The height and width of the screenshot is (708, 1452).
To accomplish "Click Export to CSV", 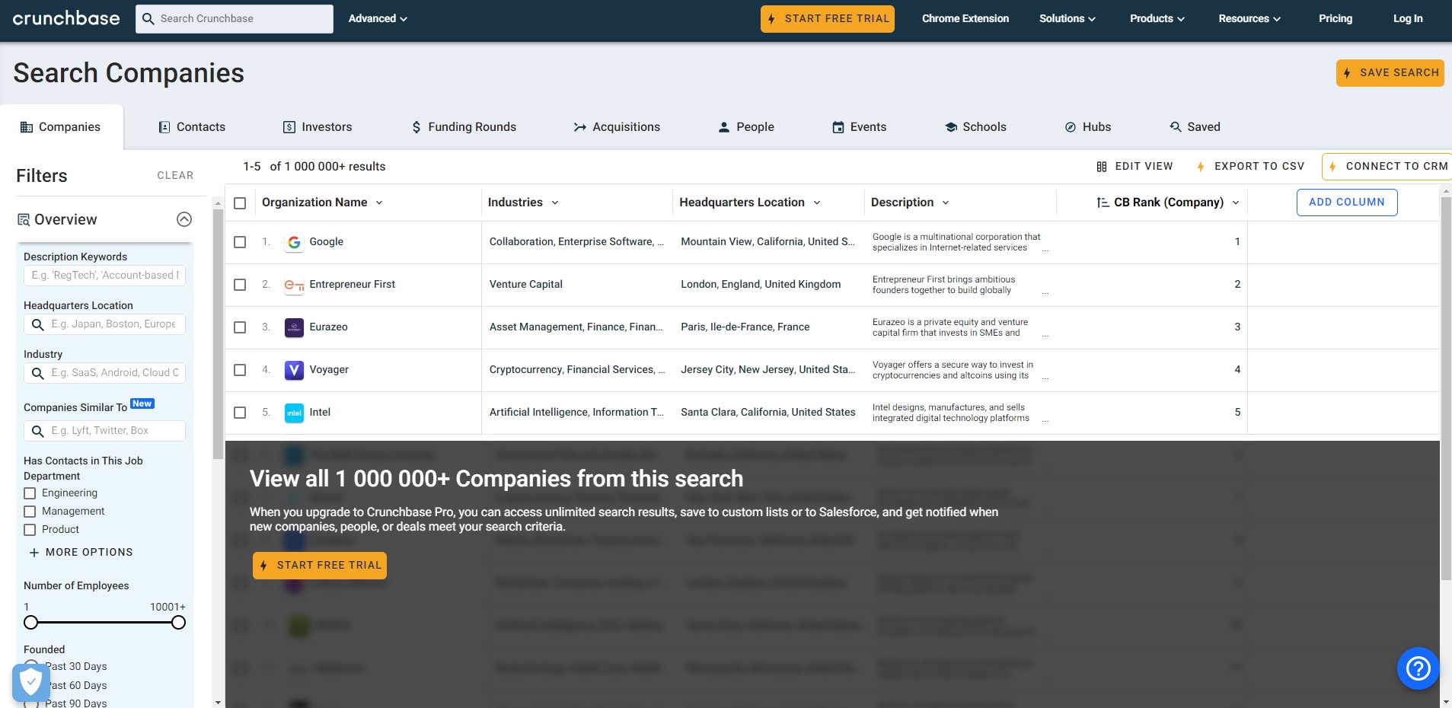I will tap(1250, 167).
